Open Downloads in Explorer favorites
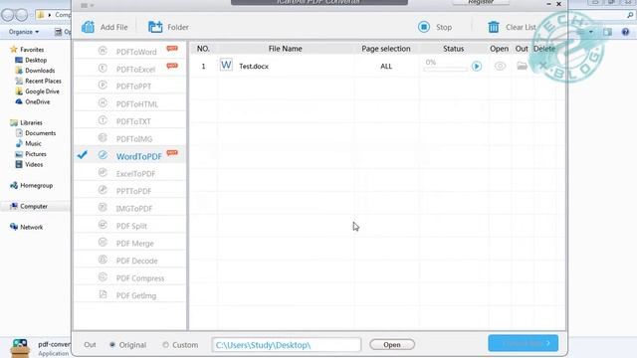637x358 pixels. (x=35, y=71)
